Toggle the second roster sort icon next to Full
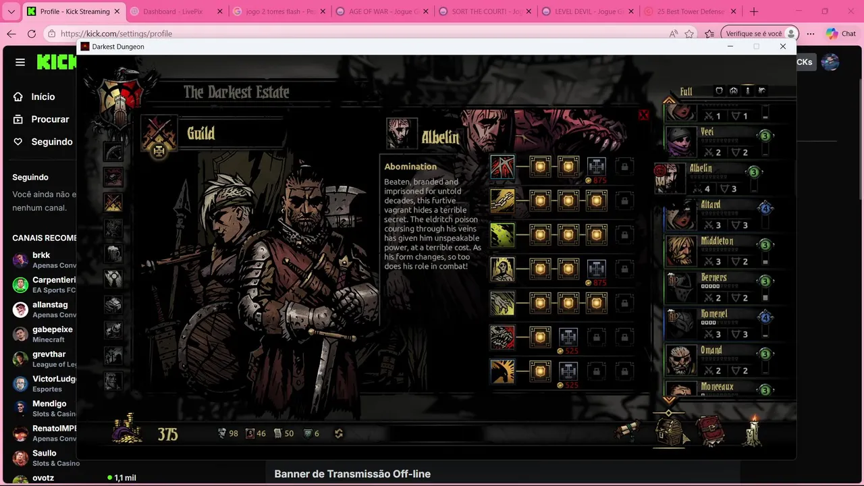Image resolution: width=864 pixels, height=486 pixels. (x=733, y=90)
